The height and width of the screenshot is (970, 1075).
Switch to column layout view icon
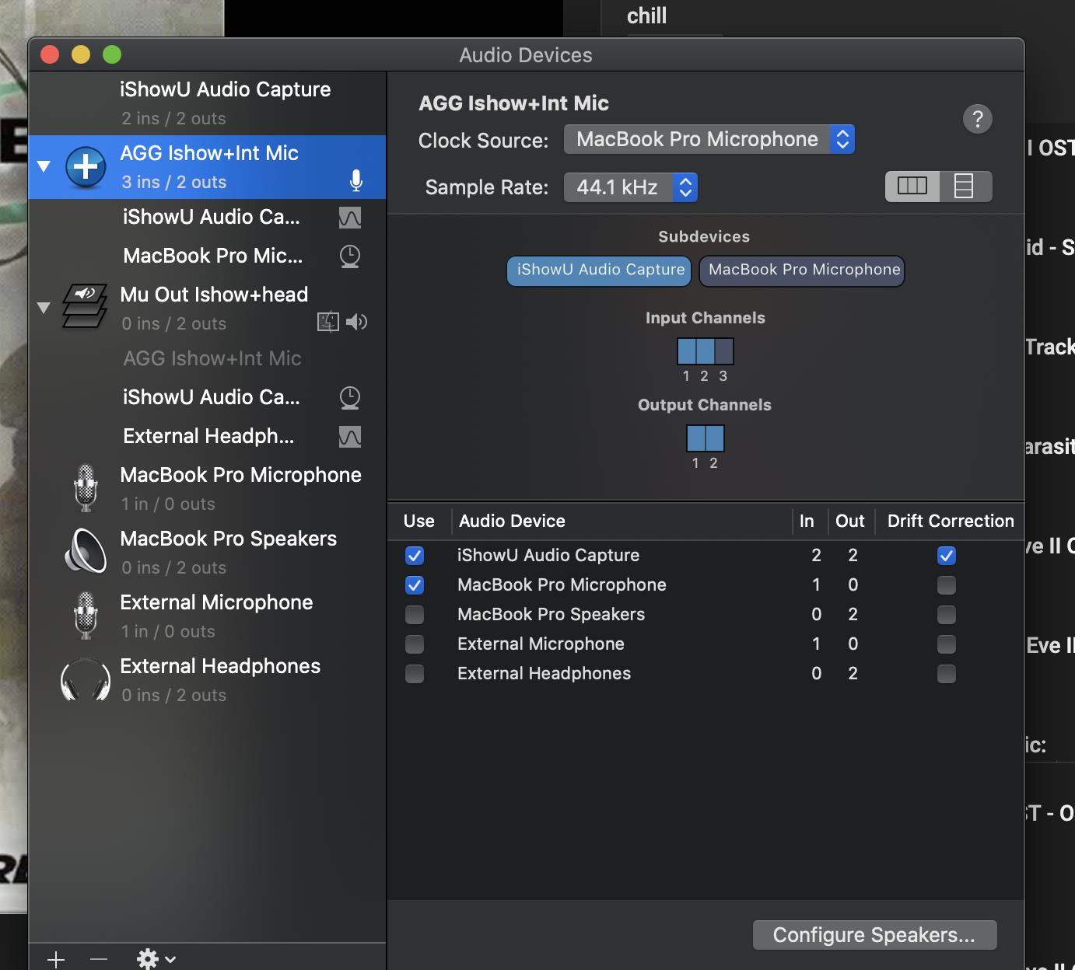[x=912, y=187]
